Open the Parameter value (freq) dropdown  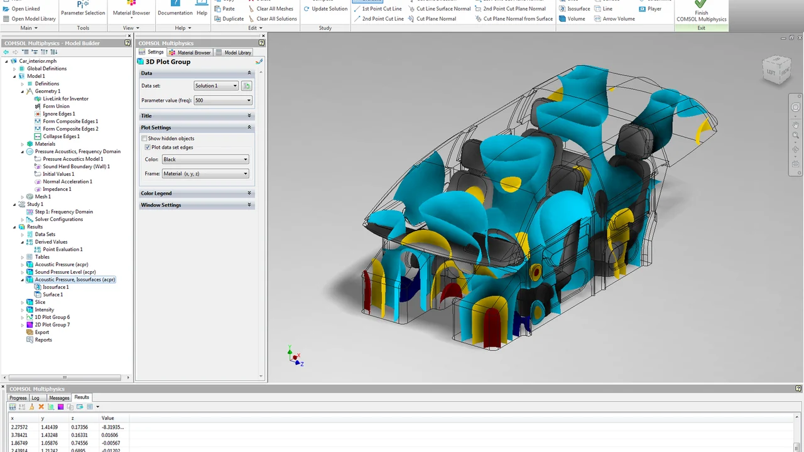tap(222, 100)
